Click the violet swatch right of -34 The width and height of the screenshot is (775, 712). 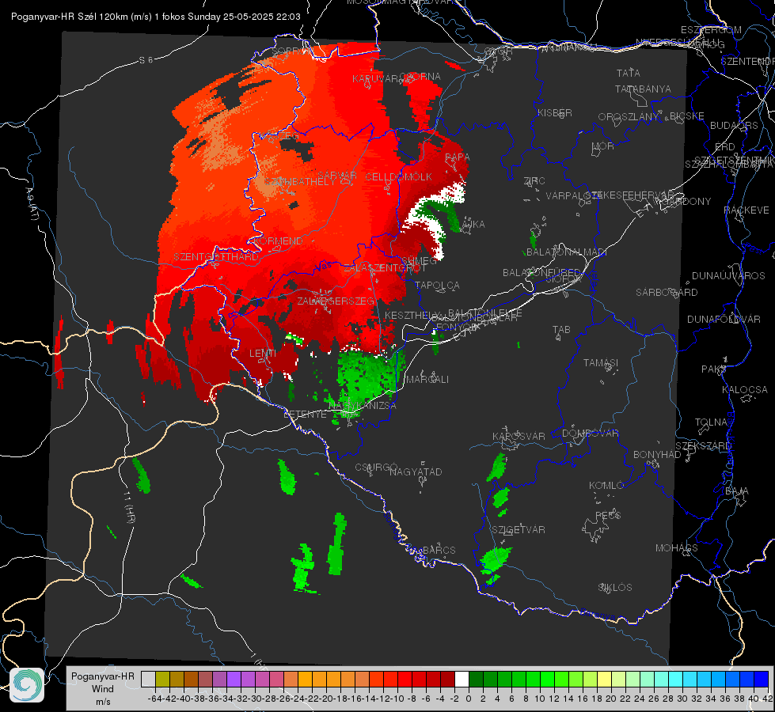click(x=234, y=679)
